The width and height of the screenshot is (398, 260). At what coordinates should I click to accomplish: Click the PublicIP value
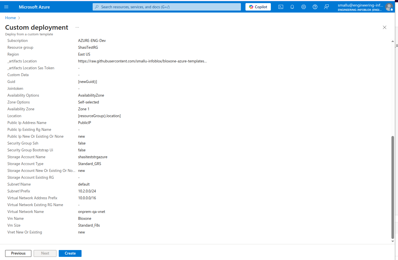click(x=85, y=123)
